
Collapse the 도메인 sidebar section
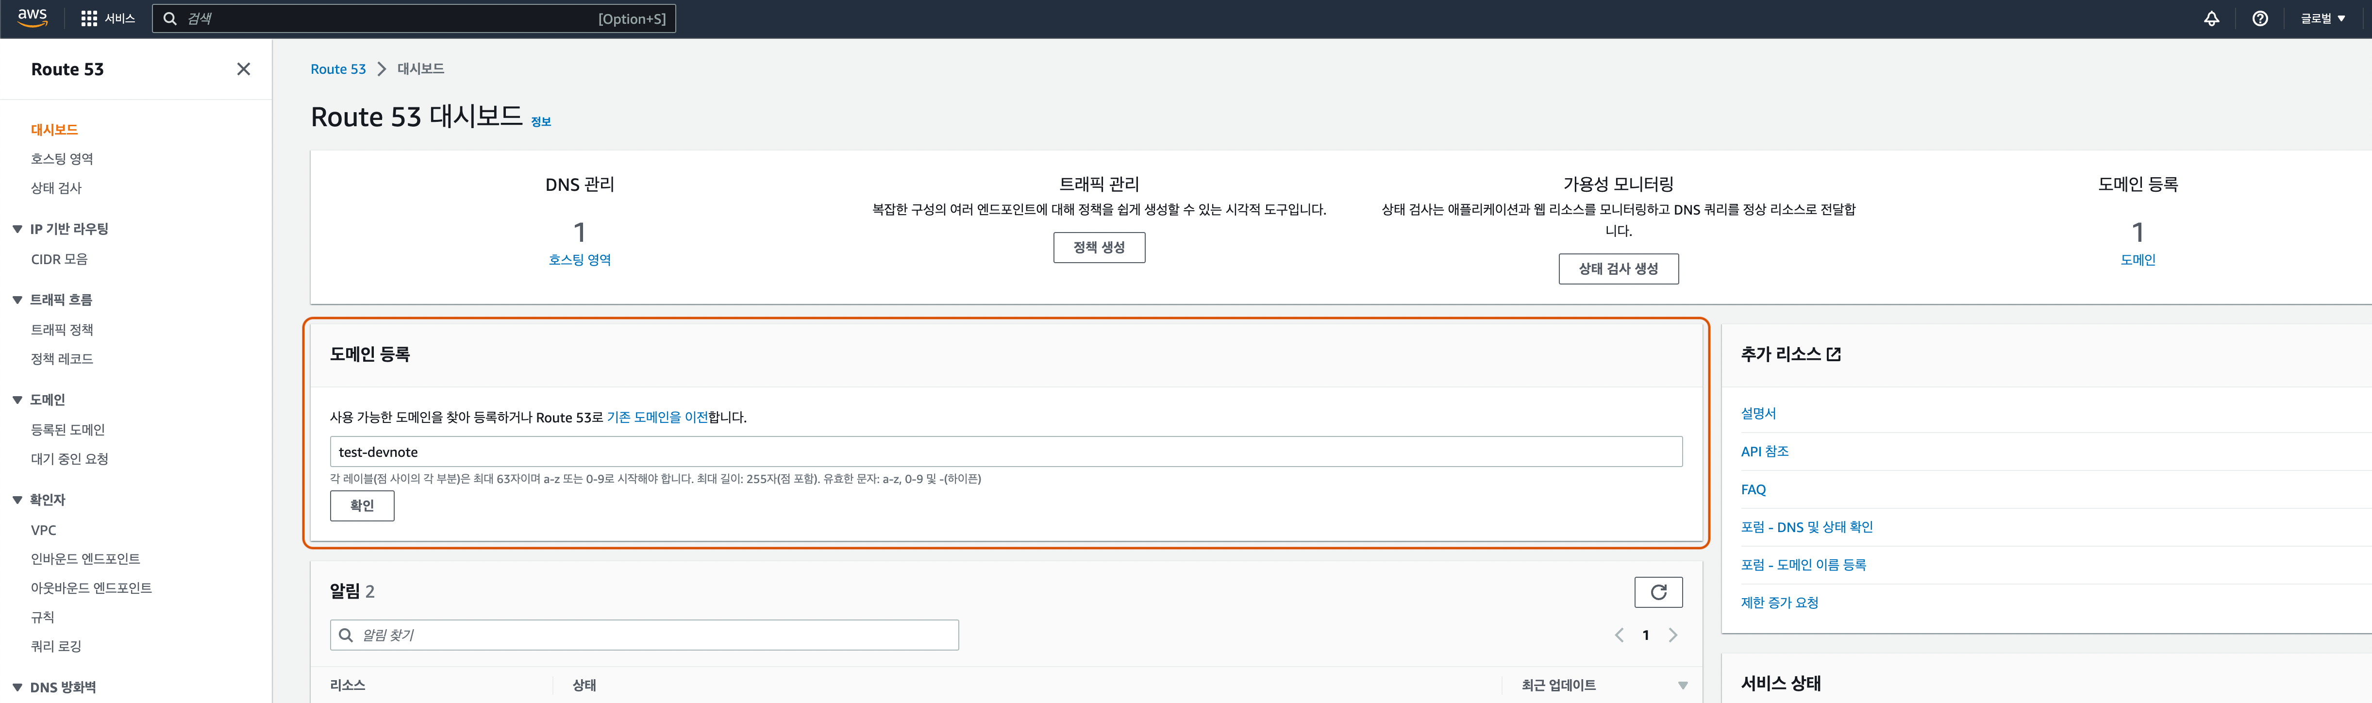click(x=17, y=400)
